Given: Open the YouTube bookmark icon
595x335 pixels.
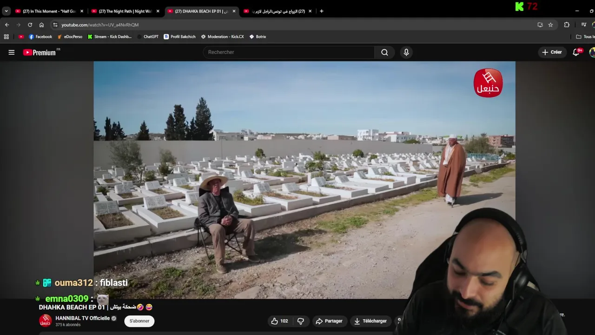Looking at the screenshot, I should coord(21,37).
